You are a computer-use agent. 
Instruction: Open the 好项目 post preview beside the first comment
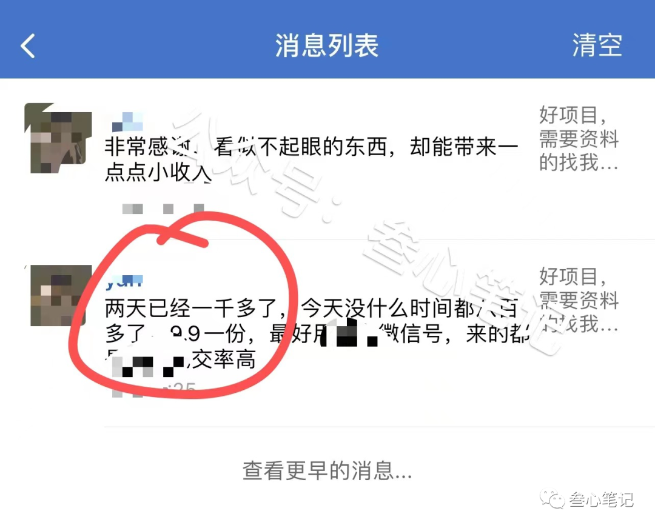(579, 139)
